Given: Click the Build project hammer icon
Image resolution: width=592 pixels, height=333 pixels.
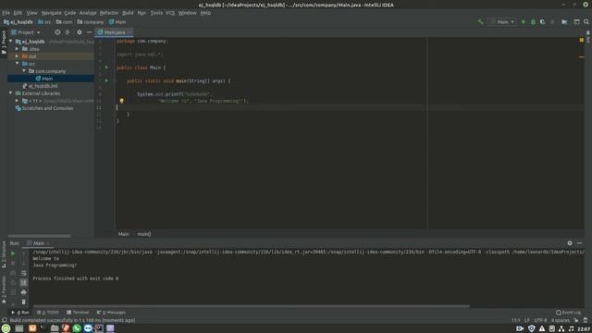Looking at the screenshot, I should [480, 22].
